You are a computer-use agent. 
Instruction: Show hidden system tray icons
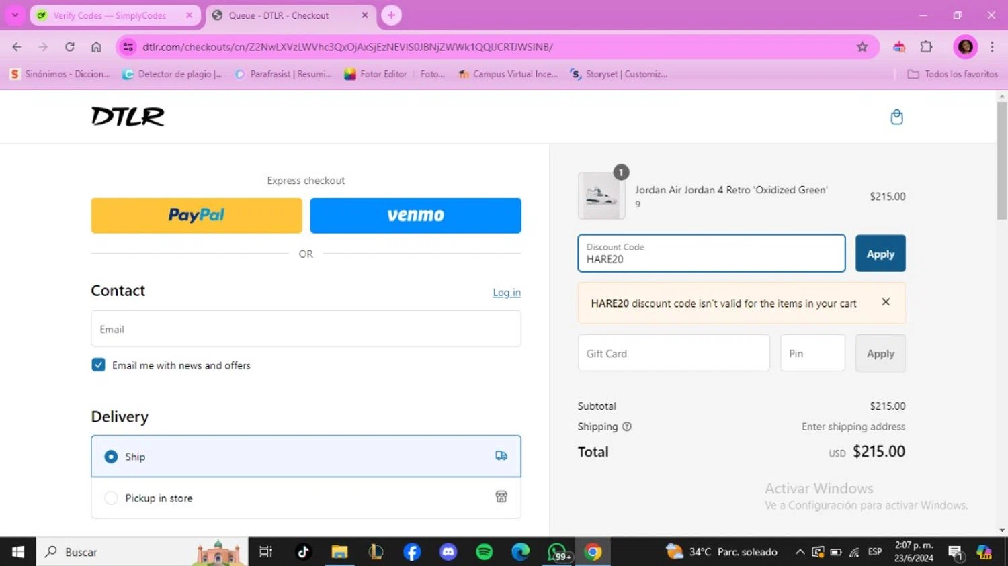point(800,552)
